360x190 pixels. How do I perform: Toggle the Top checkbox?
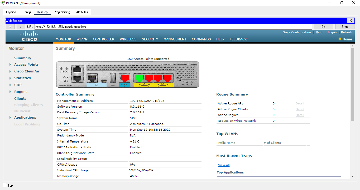coord(4,186)
